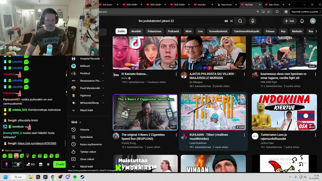Open options menu for AJATUS POLIISISTA video
The height and width of the screenshot is (181, 322).
click(x=244, y=74)
